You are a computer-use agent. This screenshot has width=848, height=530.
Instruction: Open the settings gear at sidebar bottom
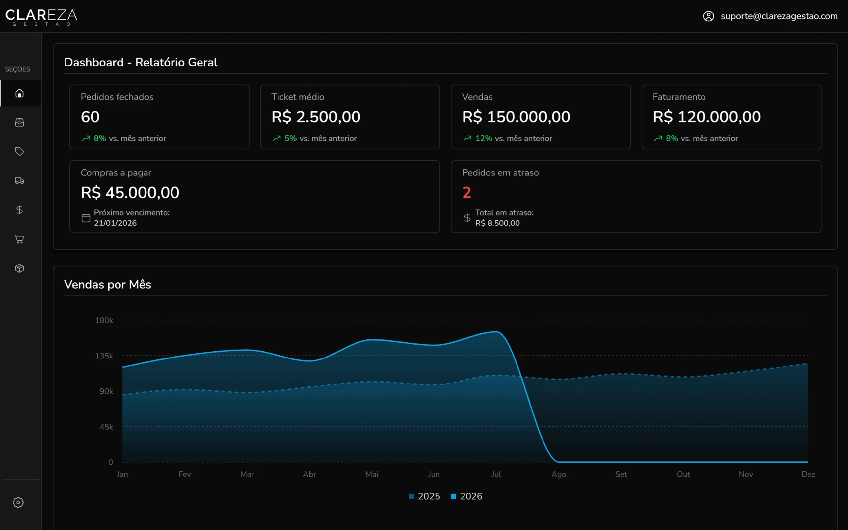(x=18, y=502)
